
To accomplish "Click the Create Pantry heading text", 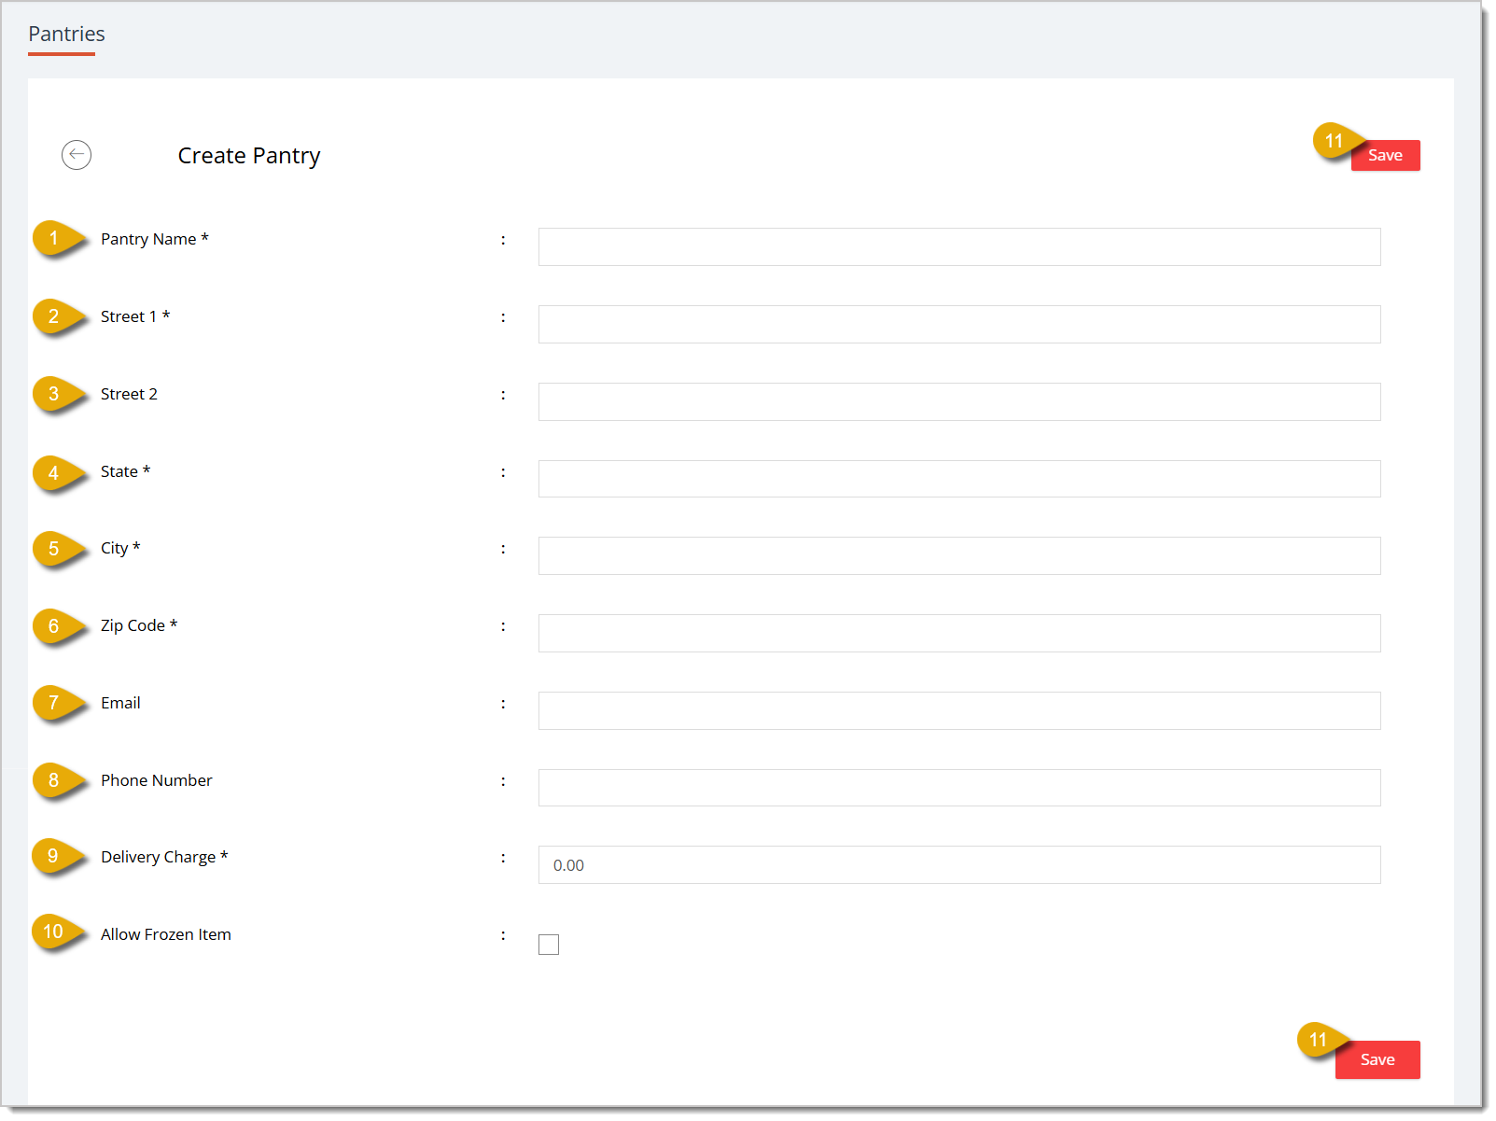I will [x=249, y=156].
